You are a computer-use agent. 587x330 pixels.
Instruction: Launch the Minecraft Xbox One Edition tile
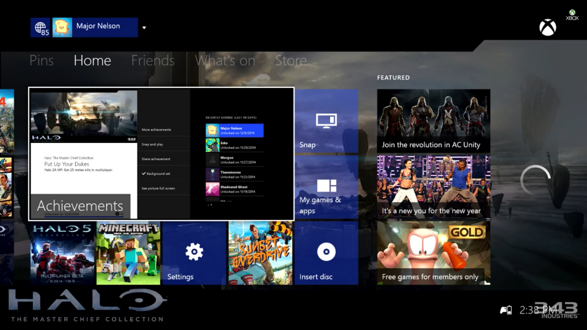128,253
